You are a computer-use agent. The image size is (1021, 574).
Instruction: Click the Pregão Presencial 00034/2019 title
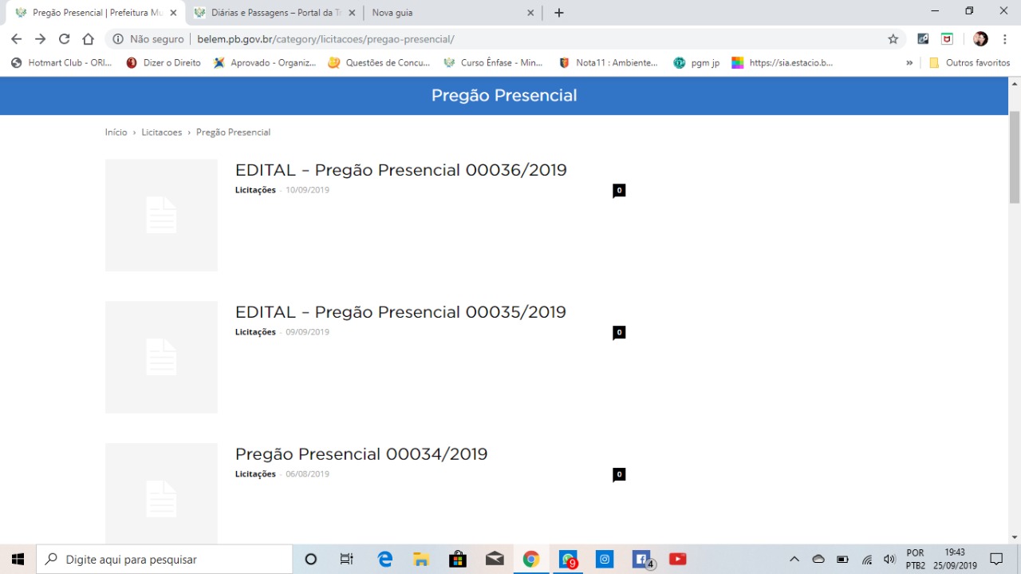tap(361, 454)
